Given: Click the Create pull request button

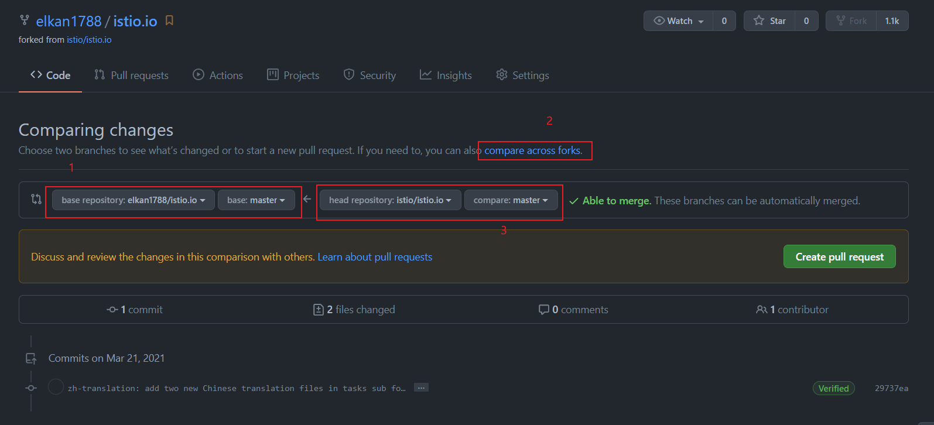Looking at the screenshot, I should coord(839,256).
